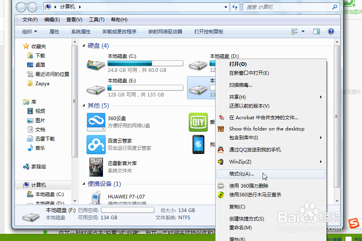The image size is (362, 241).
Task: Click the search magnifier icon
Action: pos(335,7)
